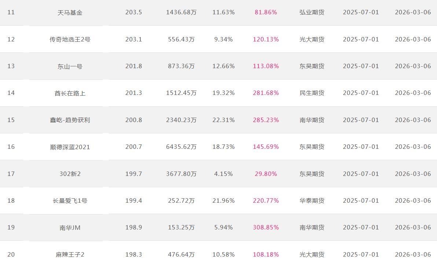This screenshot has width=437, height=265.
Task: Select the 鑫屹-趋势获利 account name
Action: [70, 120]
